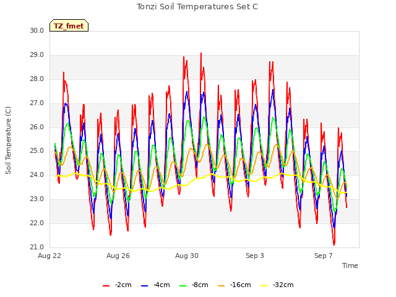Click the chart title Tonzi Soil Temperatures Set C
396x297 pixels.
pyautogui.click(x=197, y=7)
